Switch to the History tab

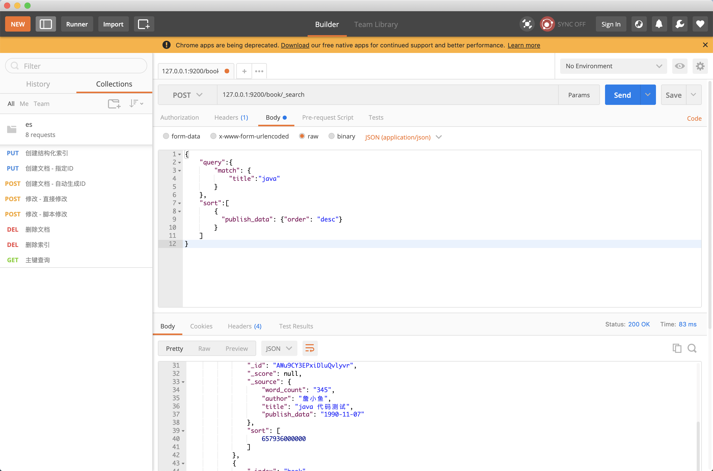(x=38, y=84)
